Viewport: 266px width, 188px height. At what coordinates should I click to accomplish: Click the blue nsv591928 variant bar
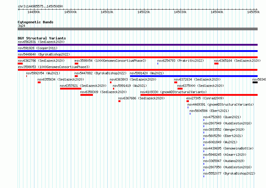click(137, 51)
